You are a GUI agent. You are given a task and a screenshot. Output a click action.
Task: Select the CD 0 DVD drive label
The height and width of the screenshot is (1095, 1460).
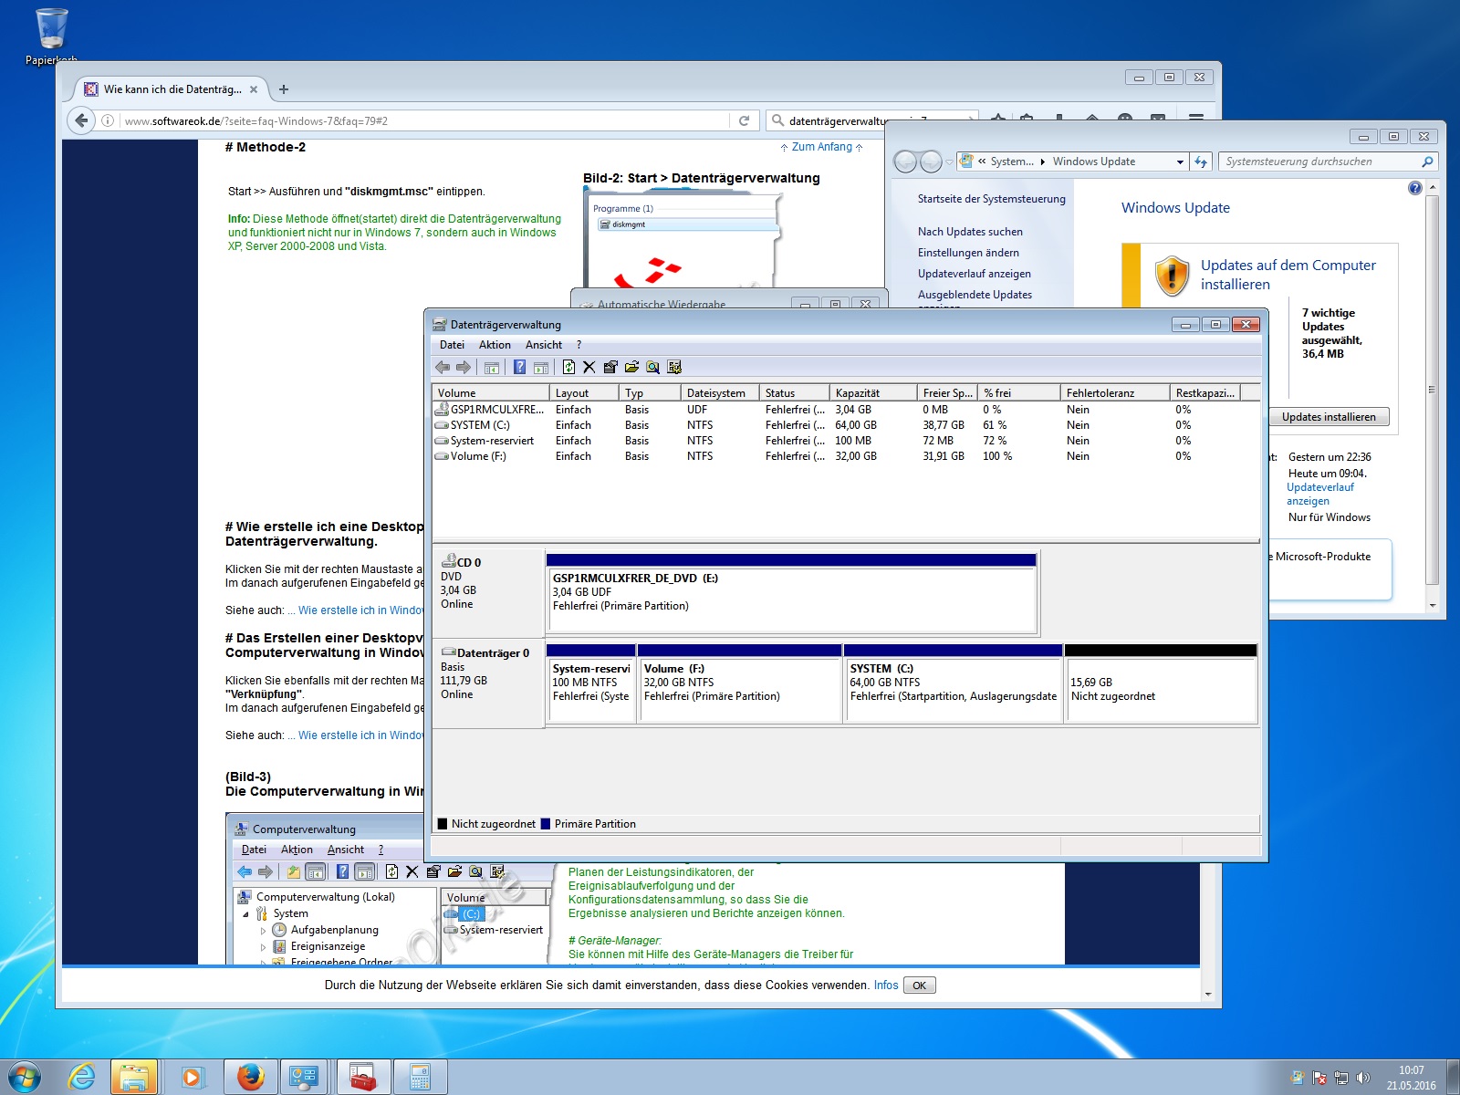point(488,592)
